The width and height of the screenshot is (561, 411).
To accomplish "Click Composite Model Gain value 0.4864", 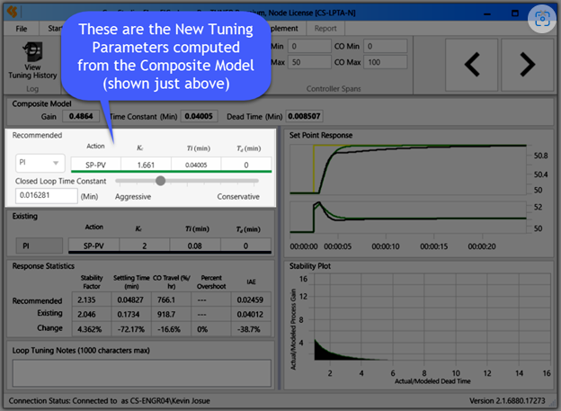I will click(x=81, y=116).
